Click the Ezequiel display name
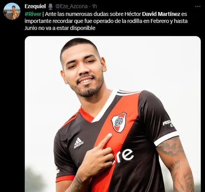Viewport: 205px width, 192px height. pyautogui.click(x=35, y=6)
